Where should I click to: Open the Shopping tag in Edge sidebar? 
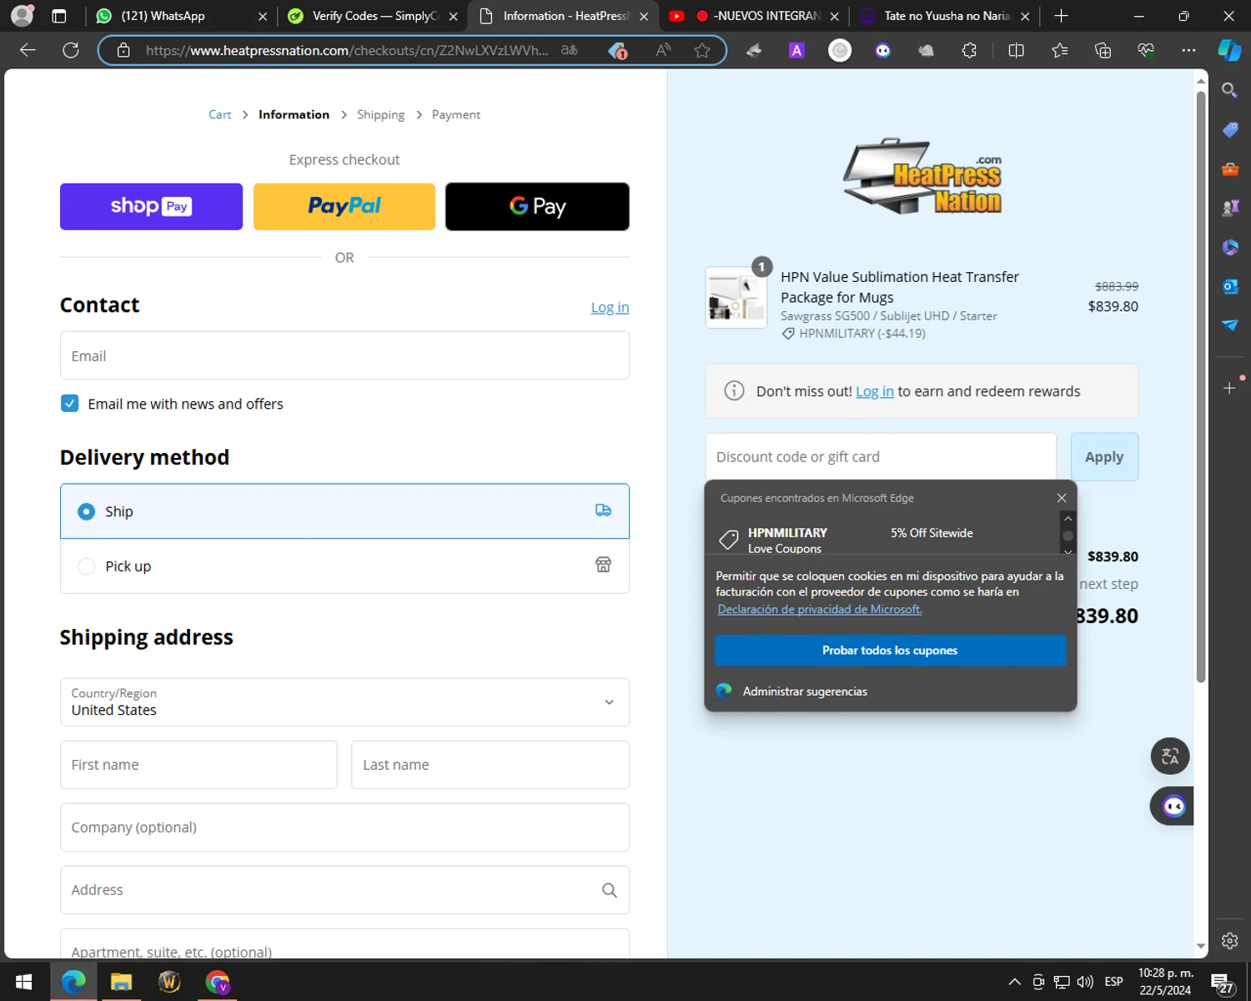click(x=1230, y=129)
